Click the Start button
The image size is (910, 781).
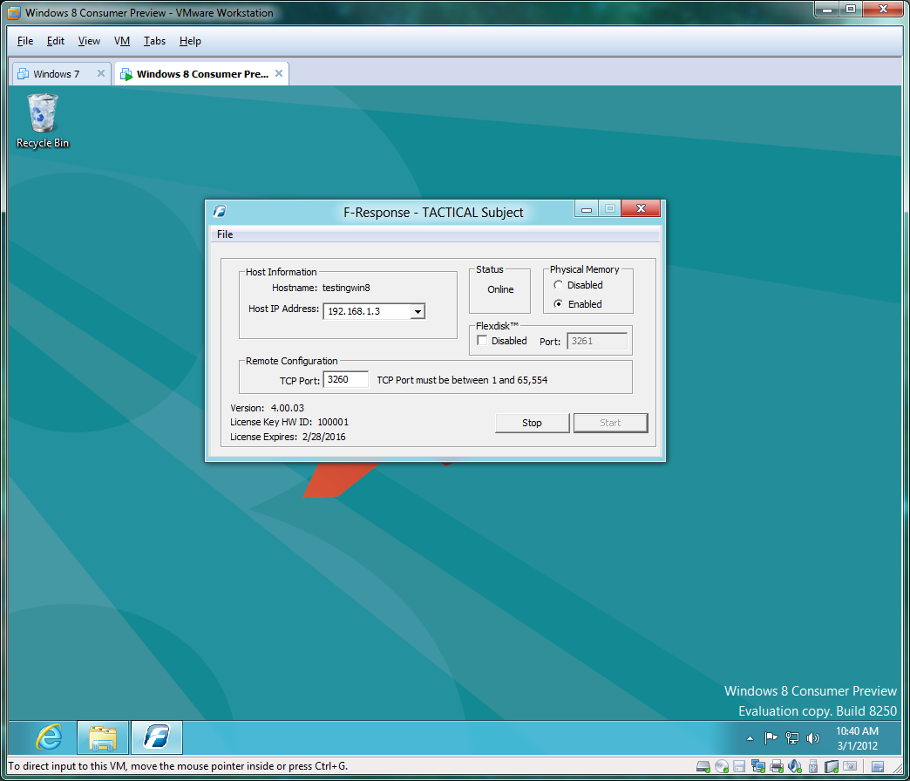point(610,423)
